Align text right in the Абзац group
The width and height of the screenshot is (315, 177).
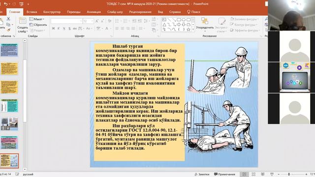[128, 29]
